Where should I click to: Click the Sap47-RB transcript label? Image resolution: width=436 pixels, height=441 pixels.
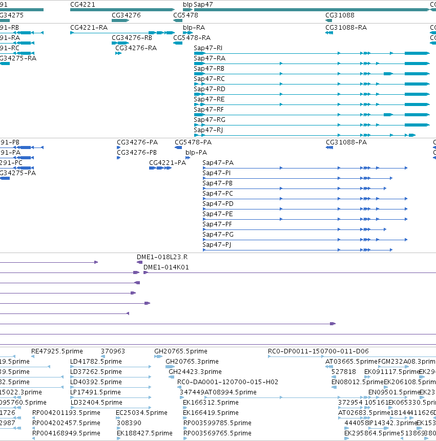click(209, 69)
